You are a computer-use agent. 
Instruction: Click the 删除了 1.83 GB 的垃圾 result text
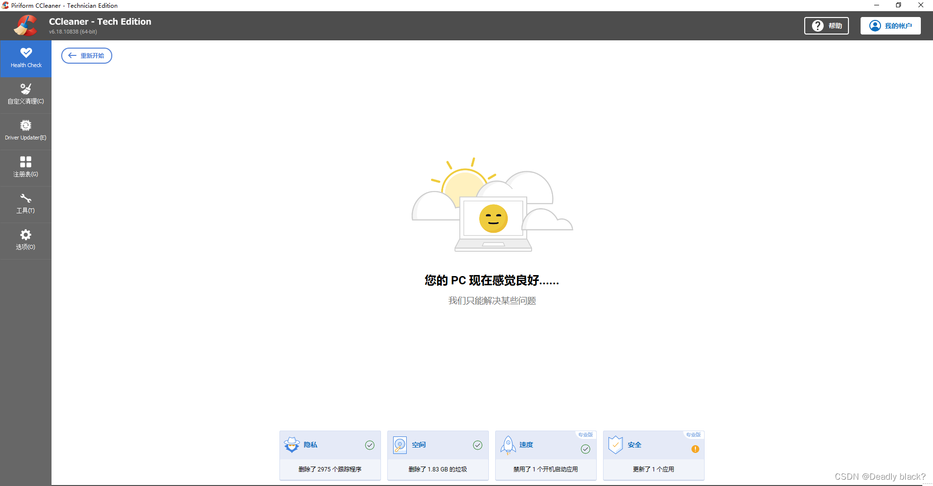(438, 469)
